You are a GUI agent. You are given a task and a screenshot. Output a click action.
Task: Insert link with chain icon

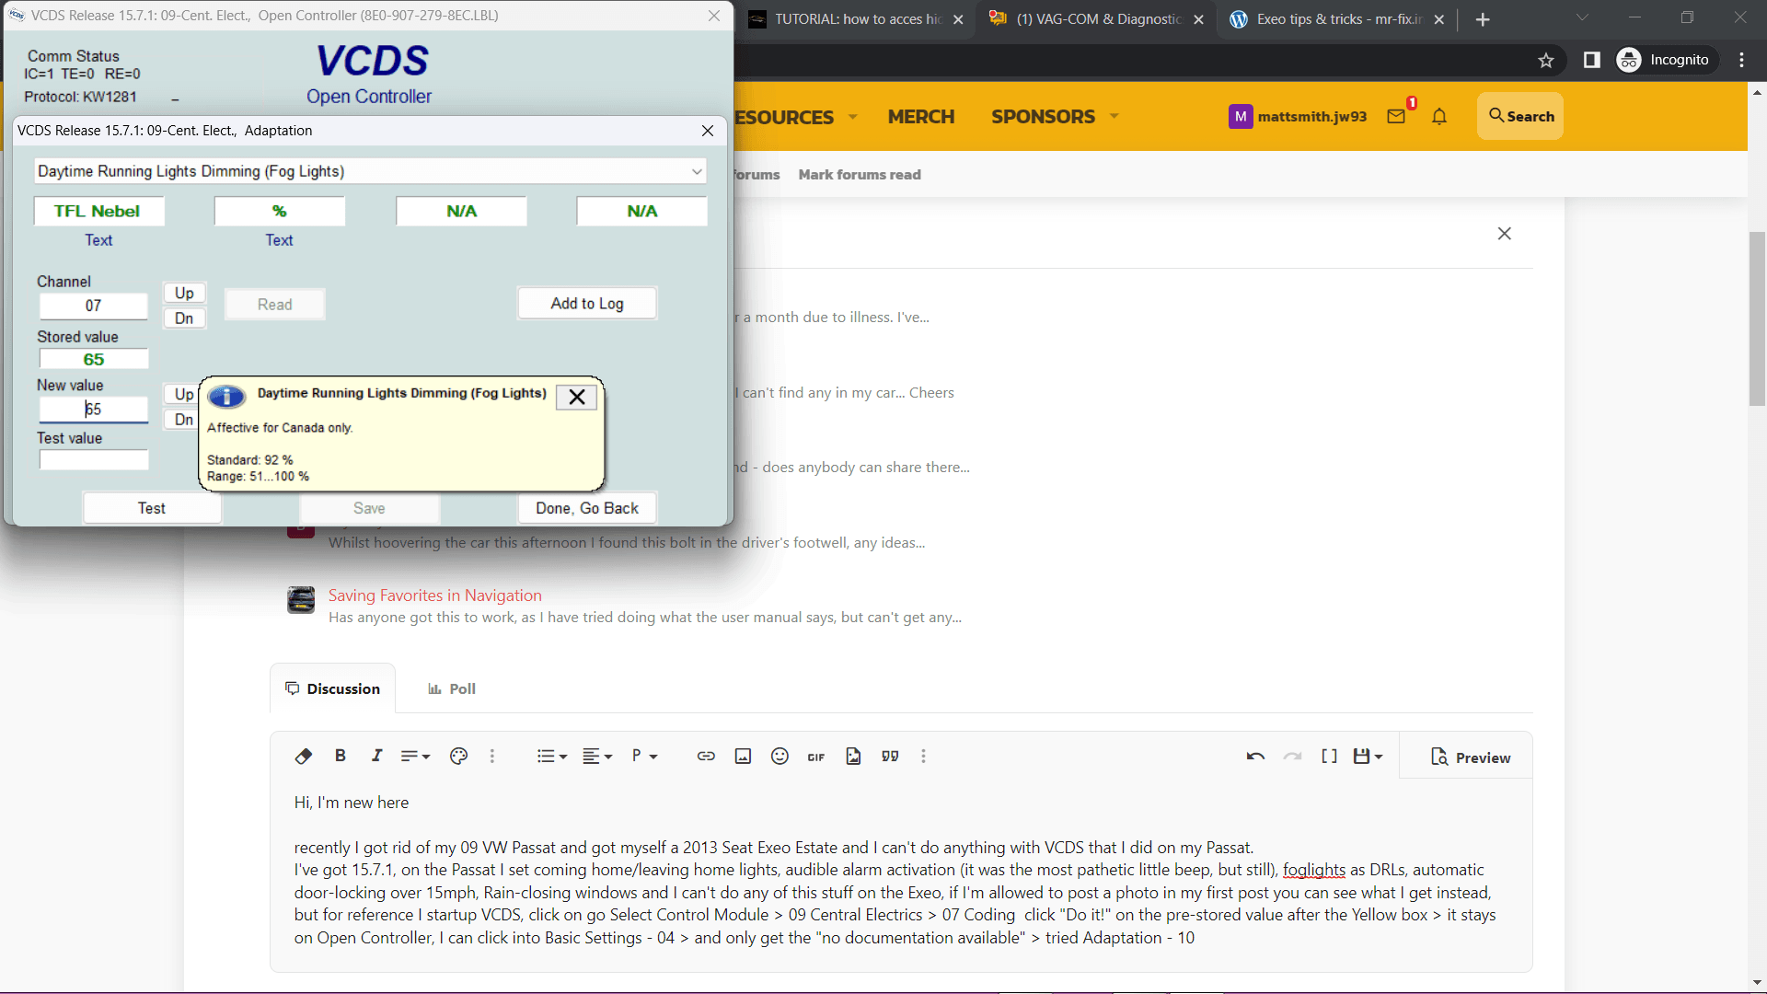coord(706,756)
